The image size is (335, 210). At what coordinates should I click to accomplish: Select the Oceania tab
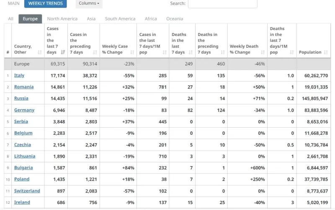(x=175, y=19)
